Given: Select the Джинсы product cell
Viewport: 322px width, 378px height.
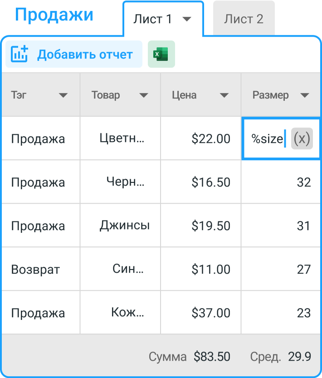Looking at the screenshot, I should point(121,225).
